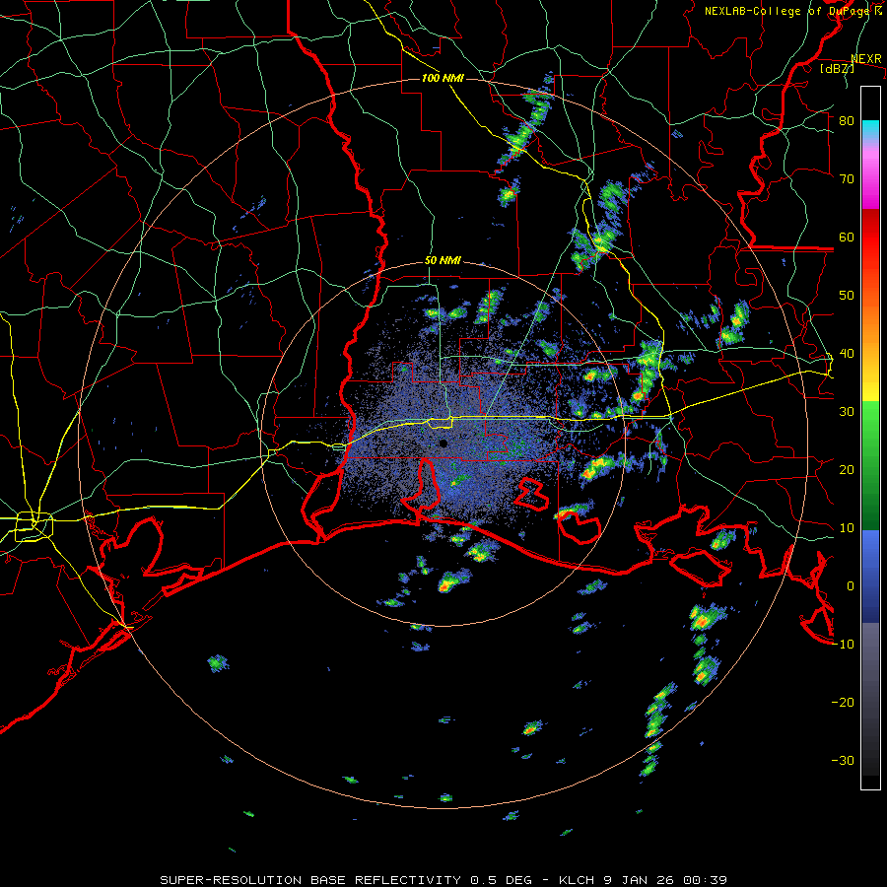This screenshot has width=887, height=887.
Task: Click the 80 dBZ value on the scale
Action: tap(847, 120)
